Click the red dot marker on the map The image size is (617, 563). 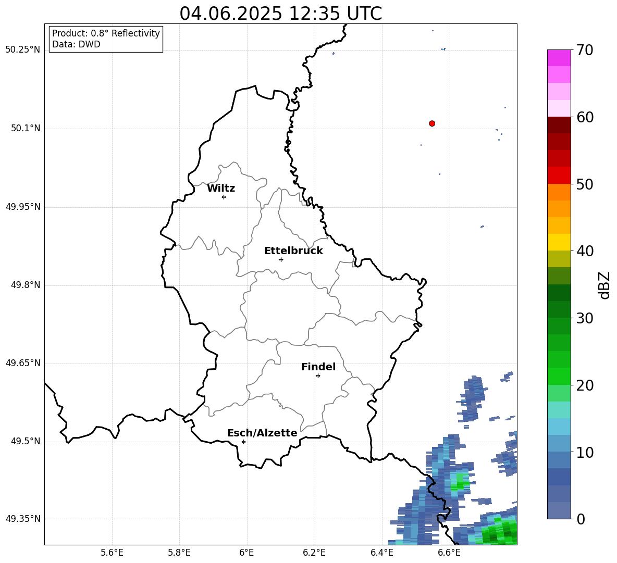coord(431,123)
